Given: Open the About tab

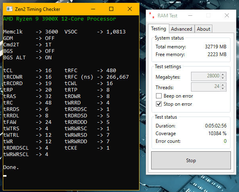Looking at the screenshot, I should coord(204,29).
